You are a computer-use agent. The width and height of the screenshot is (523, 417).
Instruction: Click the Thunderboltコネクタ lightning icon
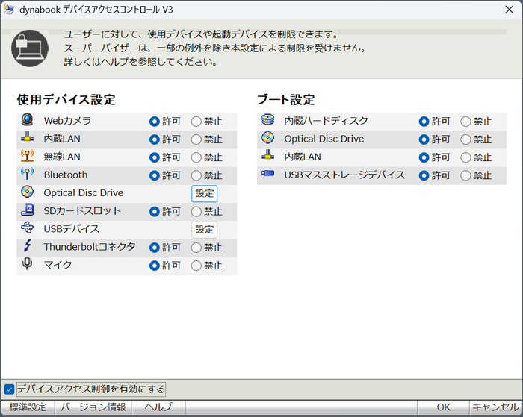(x=27, y=246)
